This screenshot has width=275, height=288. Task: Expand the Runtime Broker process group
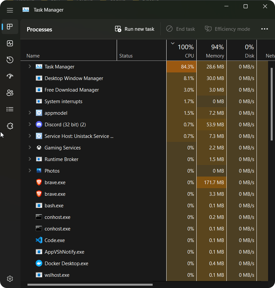pos(30,159)
